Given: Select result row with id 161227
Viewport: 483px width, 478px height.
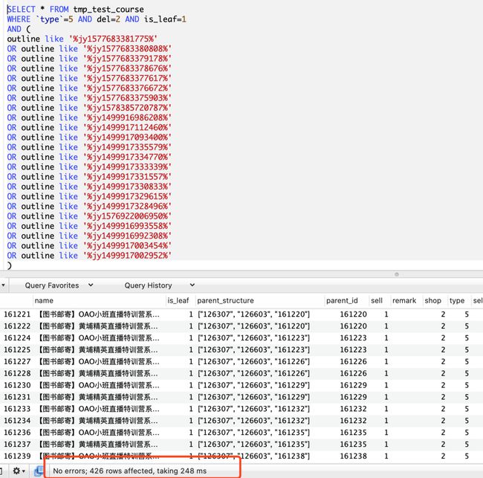Looking at the screenshot, I should pos(241,361).
